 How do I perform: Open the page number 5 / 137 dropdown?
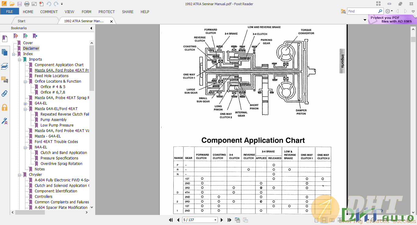click(x=215, y=220)
